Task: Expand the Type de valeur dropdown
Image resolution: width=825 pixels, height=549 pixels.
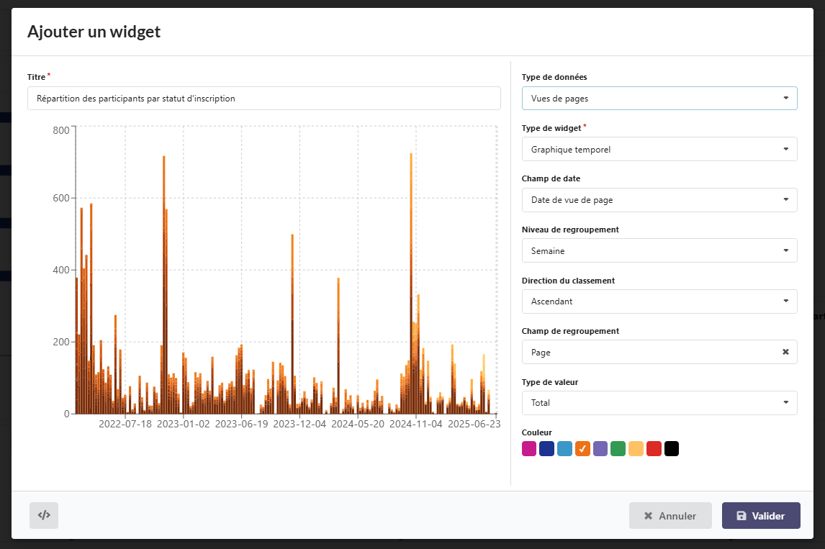Action: click(659, 403)
